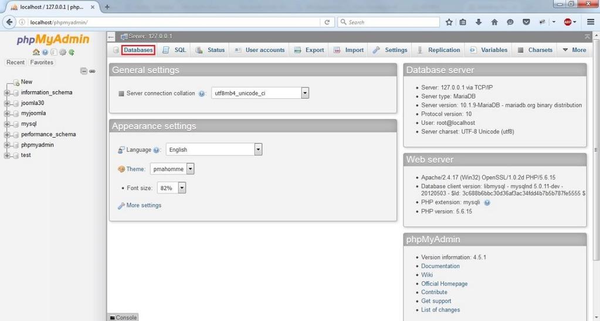The image size is (600, 321).
Task: Click the Recent tables button
Action: click(x=16, y=62)
